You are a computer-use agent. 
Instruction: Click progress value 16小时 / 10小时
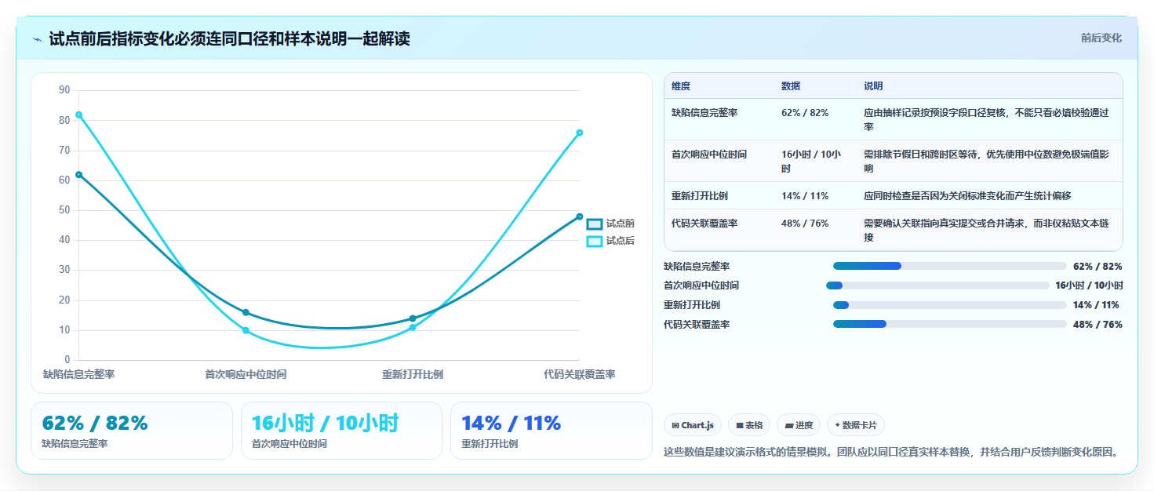tap(1089, 286)
